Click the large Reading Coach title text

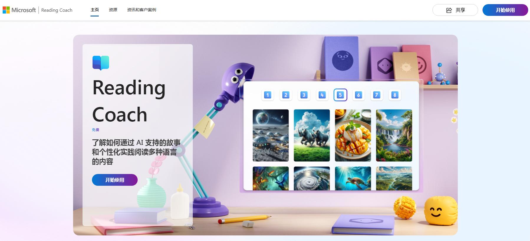tap(129, 101)
